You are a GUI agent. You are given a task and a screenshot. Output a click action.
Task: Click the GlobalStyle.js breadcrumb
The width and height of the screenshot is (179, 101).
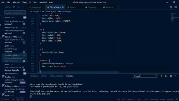point(49,12)
